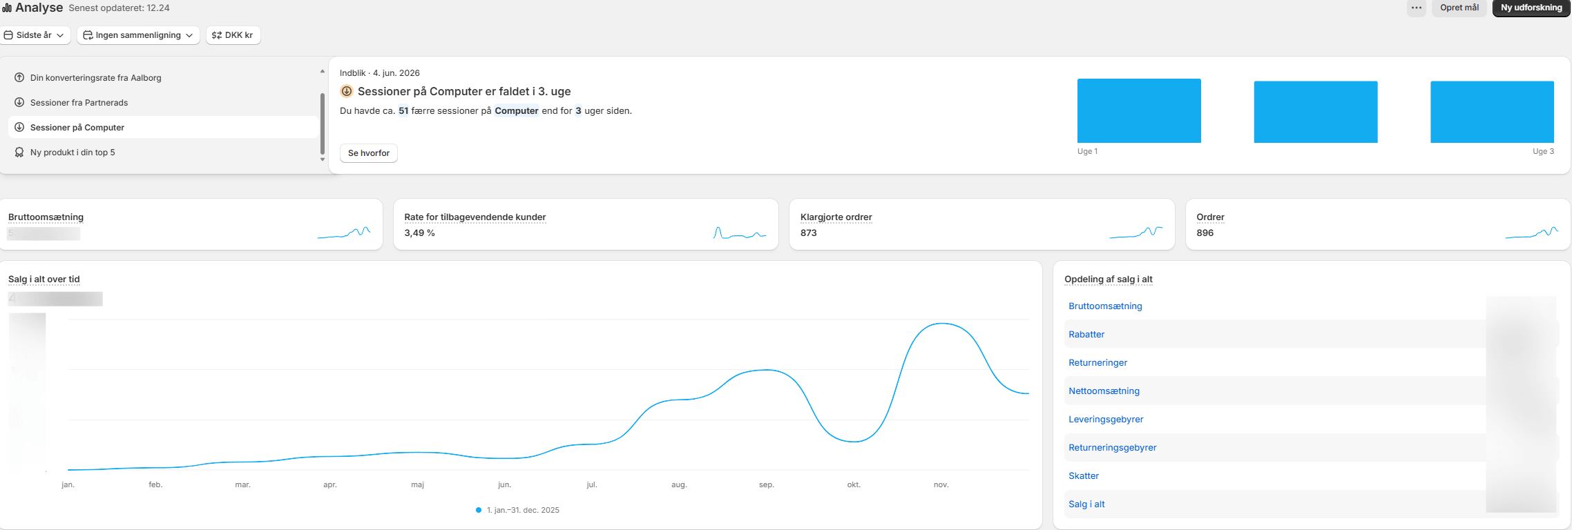
Task: Click the up-arrow icon for Aalborg konverteringsrate
Action: pos(19,78)
